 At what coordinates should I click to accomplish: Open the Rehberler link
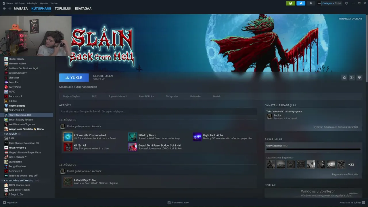click(195, 96)
